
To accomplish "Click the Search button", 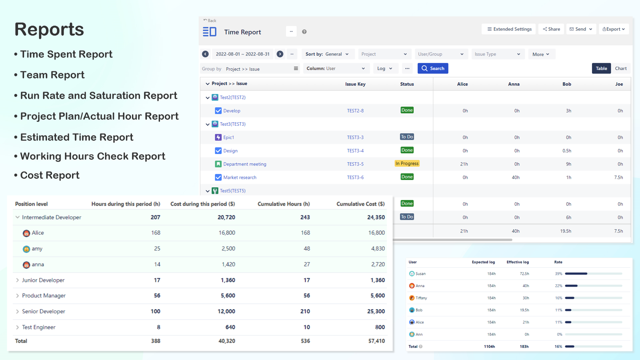I will [433, 68].
